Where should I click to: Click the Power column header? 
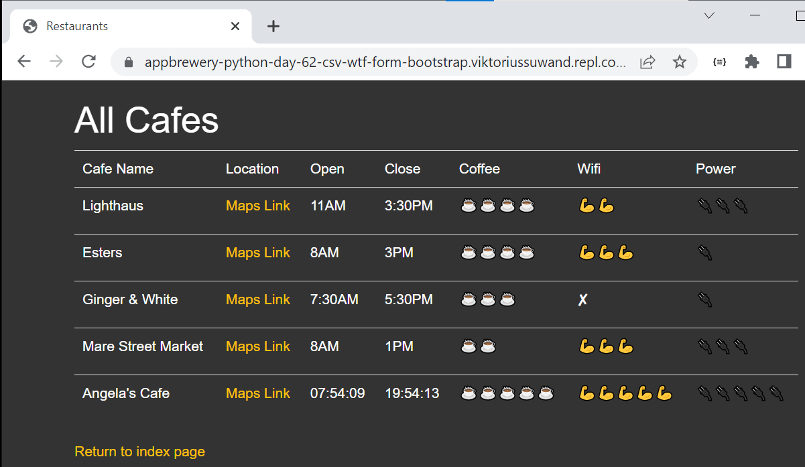716,169
